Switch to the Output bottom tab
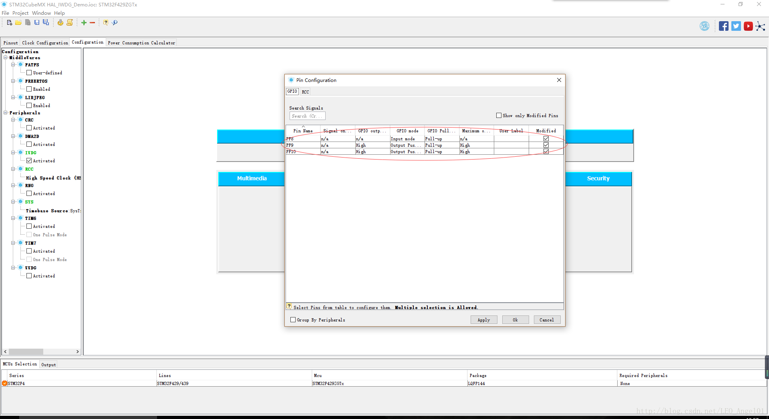Screen dimensions: 769x419 48,365
